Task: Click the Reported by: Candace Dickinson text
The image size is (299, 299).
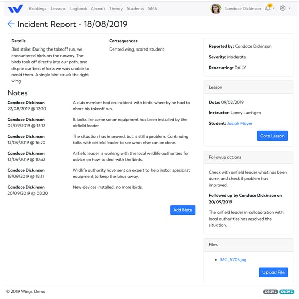Action: [240, 46]
